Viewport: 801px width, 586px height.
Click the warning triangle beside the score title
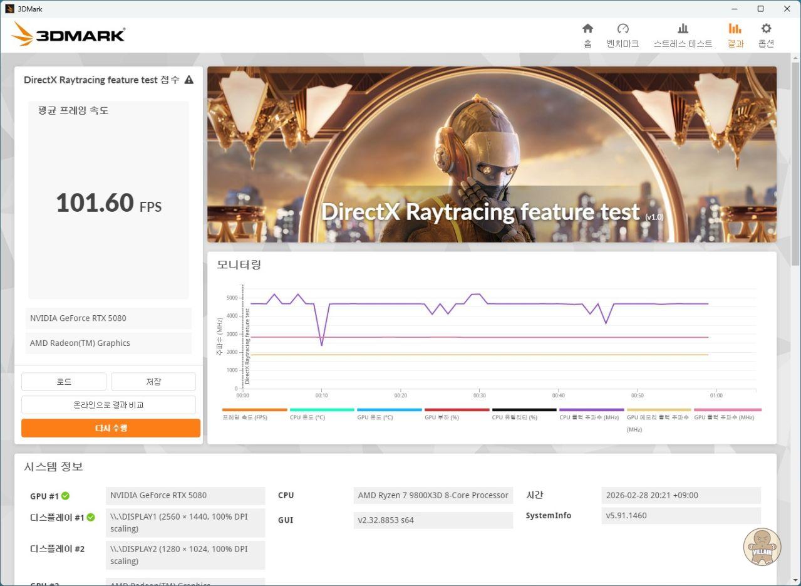coord(189,80)
